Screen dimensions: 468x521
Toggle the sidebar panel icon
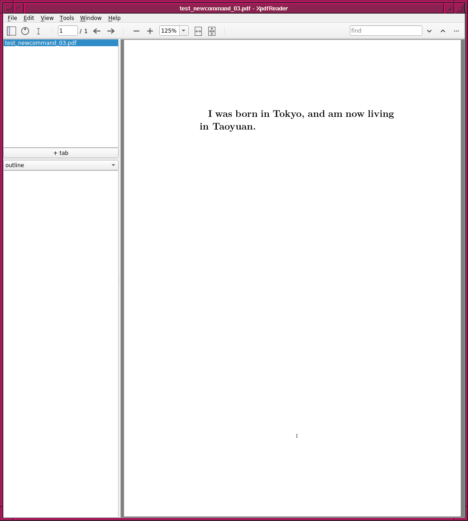pyautogui.click(x=11, y=31)
